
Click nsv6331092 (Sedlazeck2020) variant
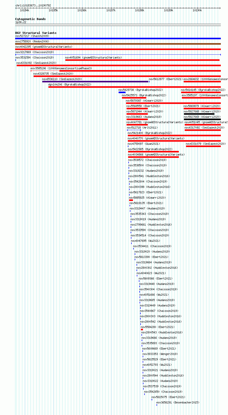[36, 63]
